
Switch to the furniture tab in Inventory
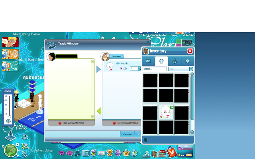[148, 61]
